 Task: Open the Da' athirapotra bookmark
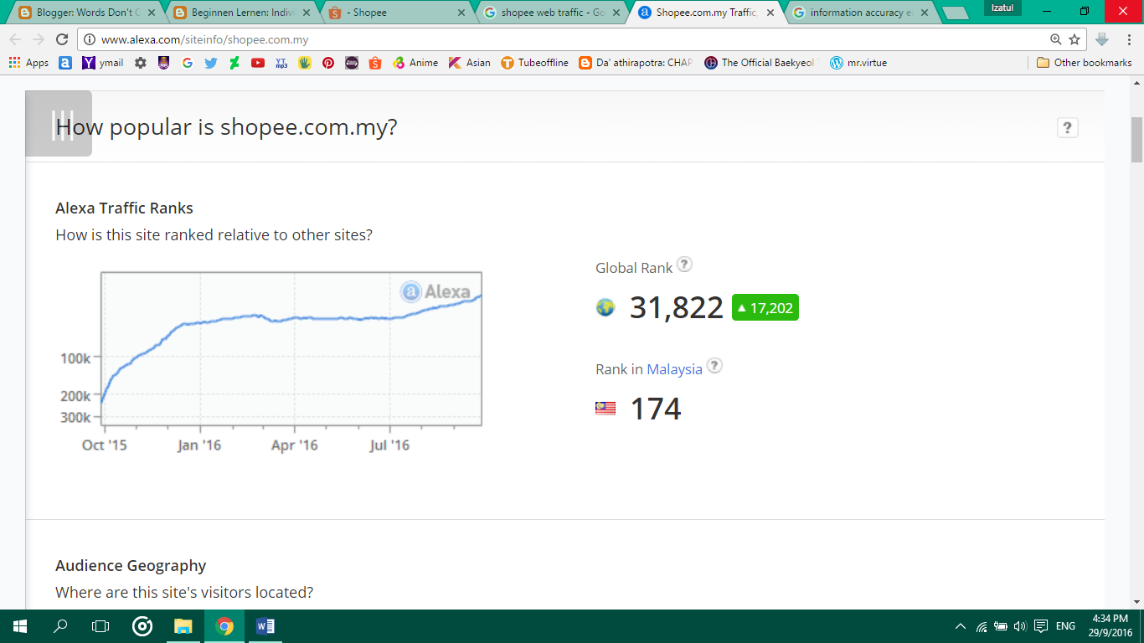point(636,63)
